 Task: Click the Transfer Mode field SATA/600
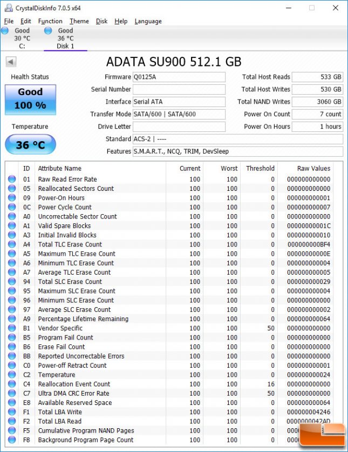click(x=179, y=114)
